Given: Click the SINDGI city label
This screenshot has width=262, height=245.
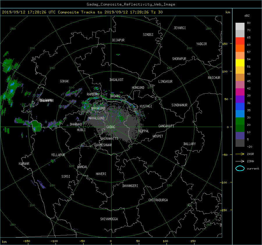Looking at the screenshot, I should [148, 35].
